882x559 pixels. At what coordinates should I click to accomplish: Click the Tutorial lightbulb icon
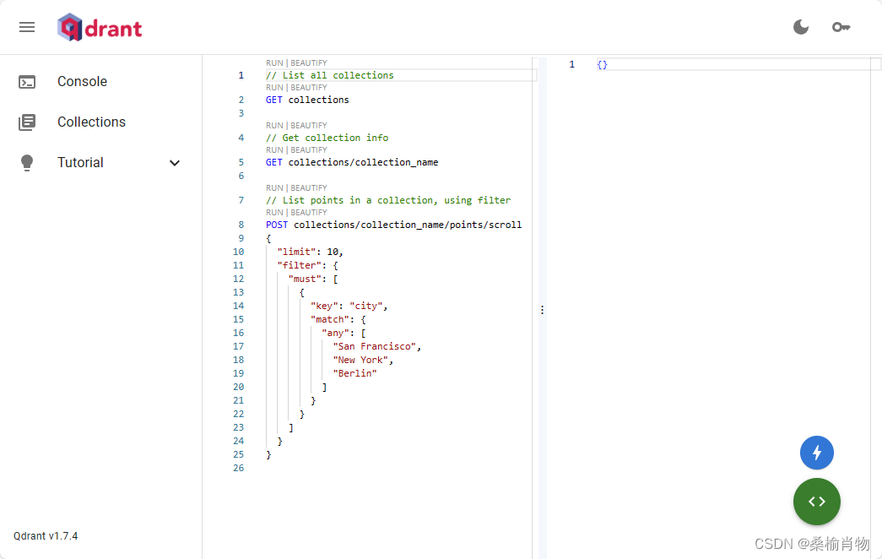tap(27, 163)
